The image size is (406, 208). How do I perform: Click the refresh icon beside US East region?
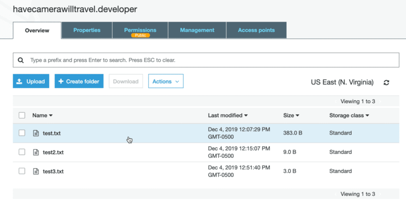click(386, 82)
